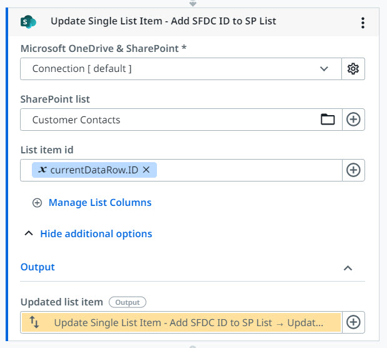Screen dimensions: 387x348
Task: Click plus icon next to List item id
Action: click(353, 170)
